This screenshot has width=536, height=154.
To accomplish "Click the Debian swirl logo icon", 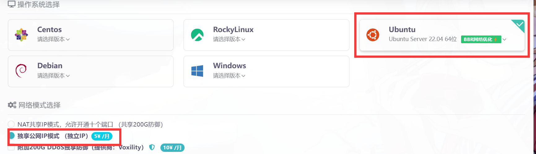I will pos(21,71).
